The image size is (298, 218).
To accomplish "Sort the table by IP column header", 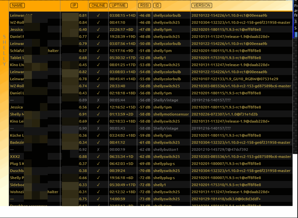I will point(74,5).
